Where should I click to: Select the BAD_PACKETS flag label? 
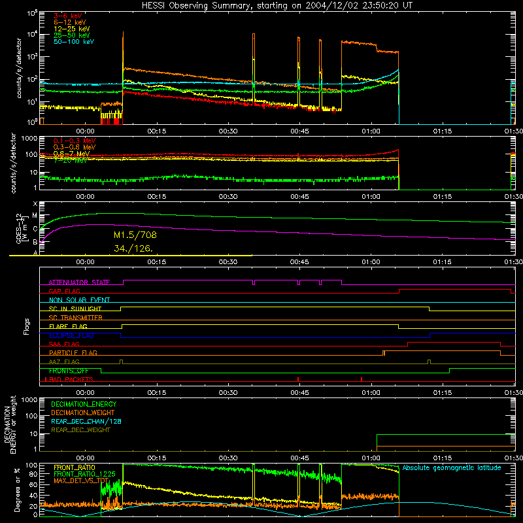[71, 379]
